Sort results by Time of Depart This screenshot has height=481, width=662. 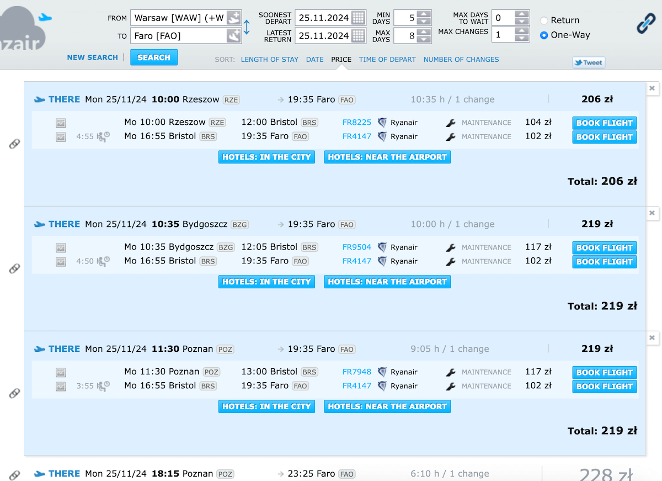pyautogui.click(x=387, y=60)
